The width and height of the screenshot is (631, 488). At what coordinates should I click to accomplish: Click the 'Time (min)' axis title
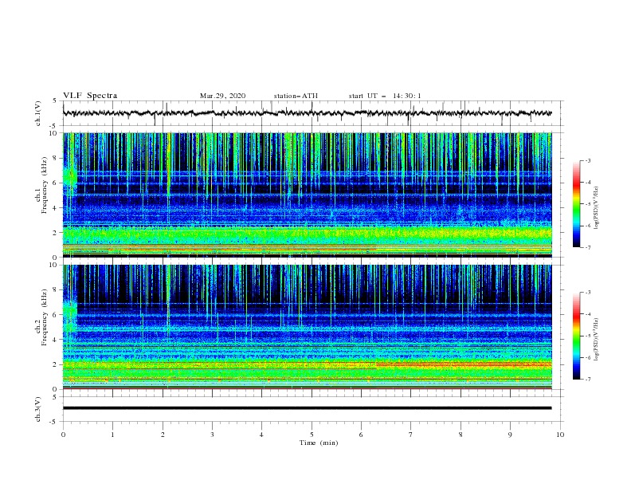coord(319,443)
